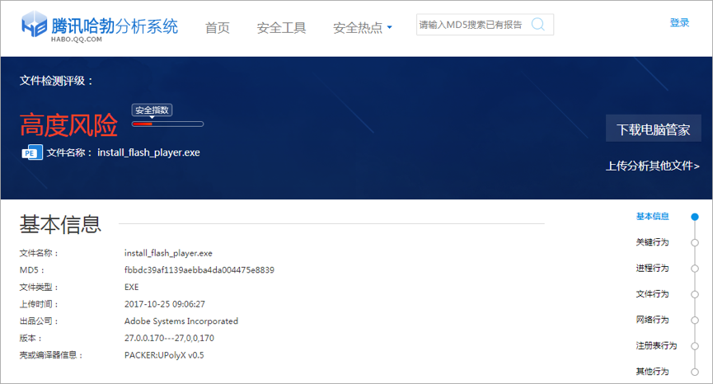Viewport: 713px width, 384px height.
Task: Jump to 关键行为 section in side nav
Action: coord(653,242)
